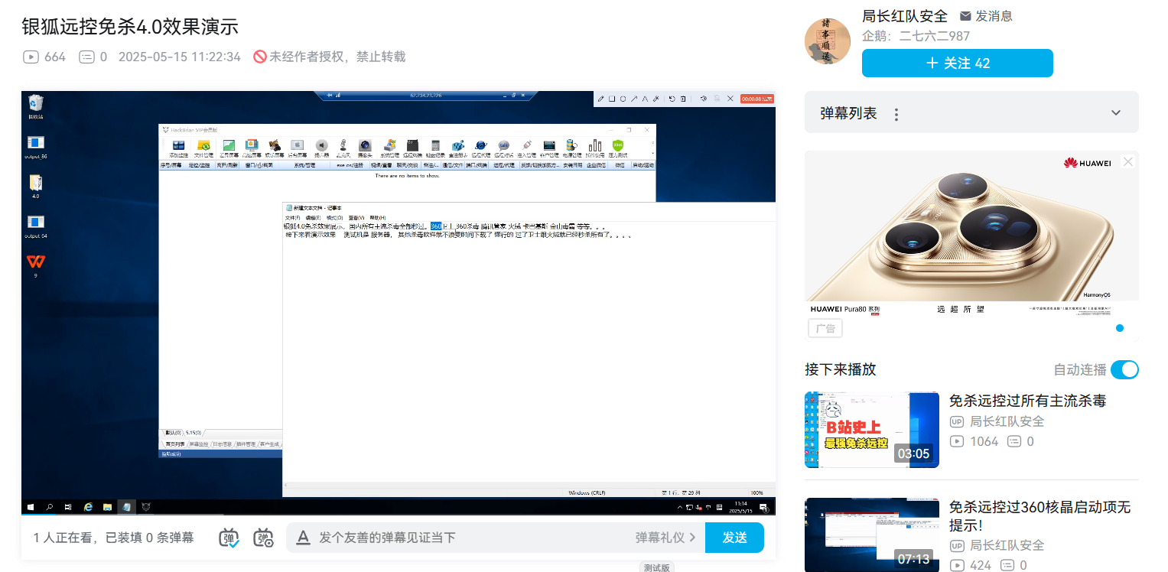Toggle the 自动连播 autoplay switch
Screen dimensions: 1168x572
(1124, 369)
